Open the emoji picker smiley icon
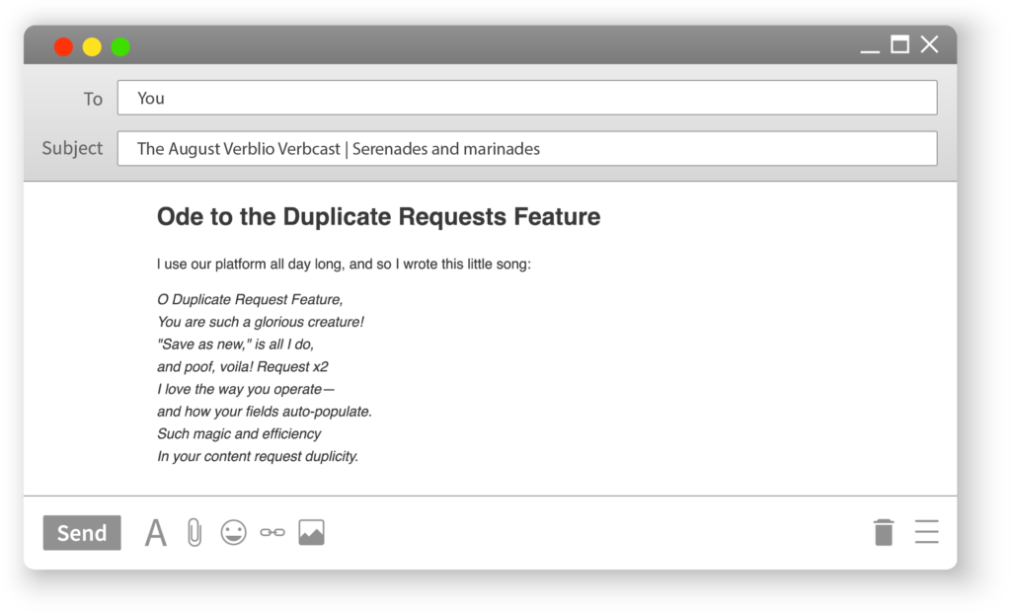The image size is (1011, 614). (x=233, y=533)
